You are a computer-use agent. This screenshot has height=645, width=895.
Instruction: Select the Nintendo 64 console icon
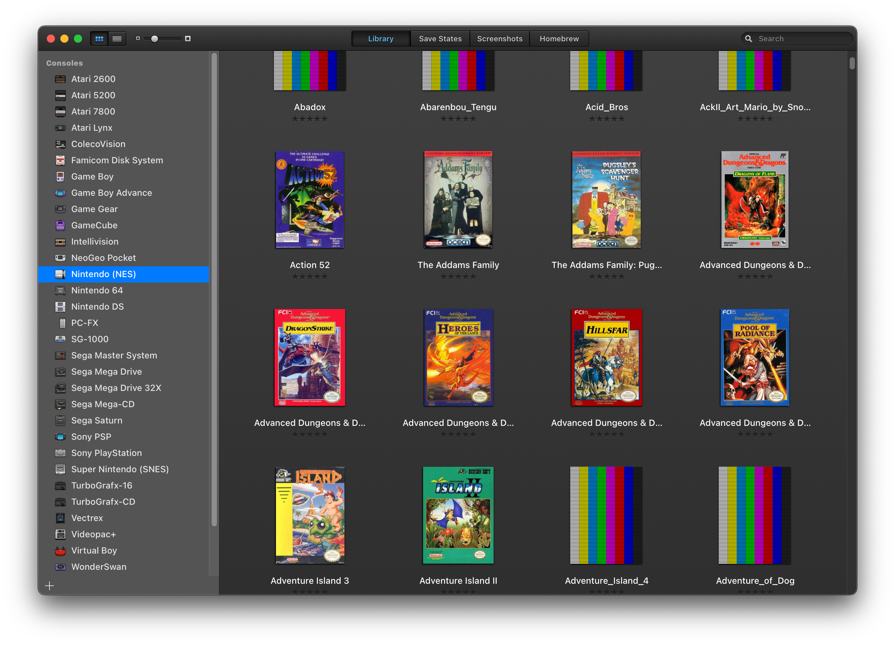coord(60,290)
